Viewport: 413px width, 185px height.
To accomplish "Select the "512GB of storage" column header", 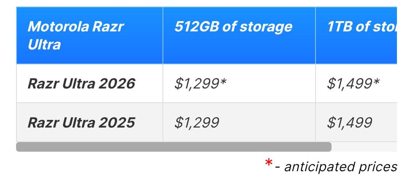I will [x=233, y=27].
